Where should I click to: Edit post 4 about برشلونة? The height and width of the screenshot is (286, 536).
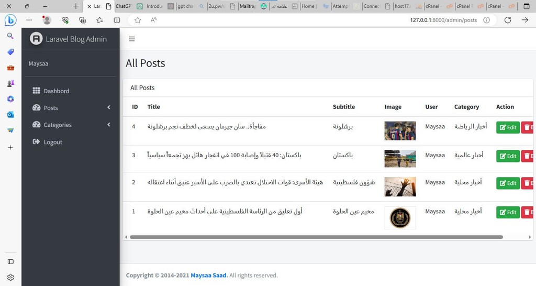pyautogui.click(x=508, y=127)
